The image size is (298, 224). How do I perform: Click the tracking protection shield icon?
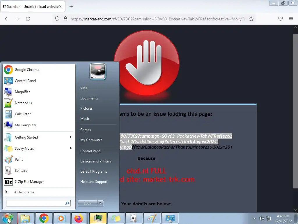(x=57, y=19)
